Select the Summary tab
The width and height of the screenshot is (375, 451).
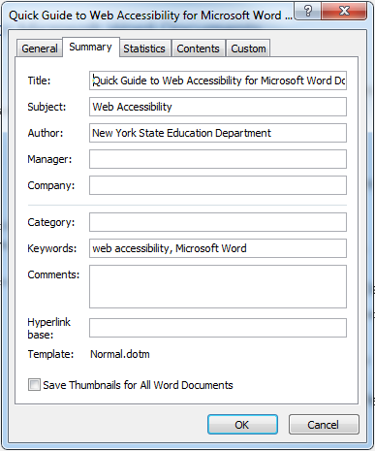pos(91,48)
